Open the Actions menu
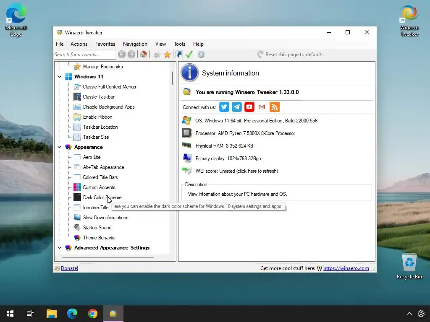Image resolution: width=430 pixels, height=322 pixels. click(79, 44)
